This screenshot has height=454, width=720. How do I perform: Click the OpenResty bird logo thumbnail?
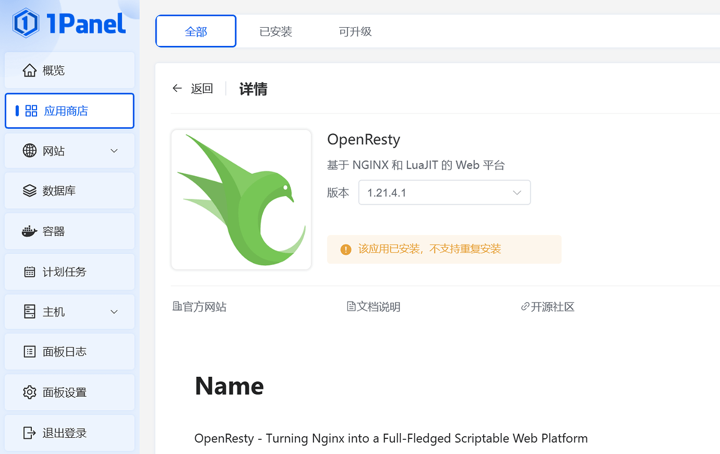[241, 199]
